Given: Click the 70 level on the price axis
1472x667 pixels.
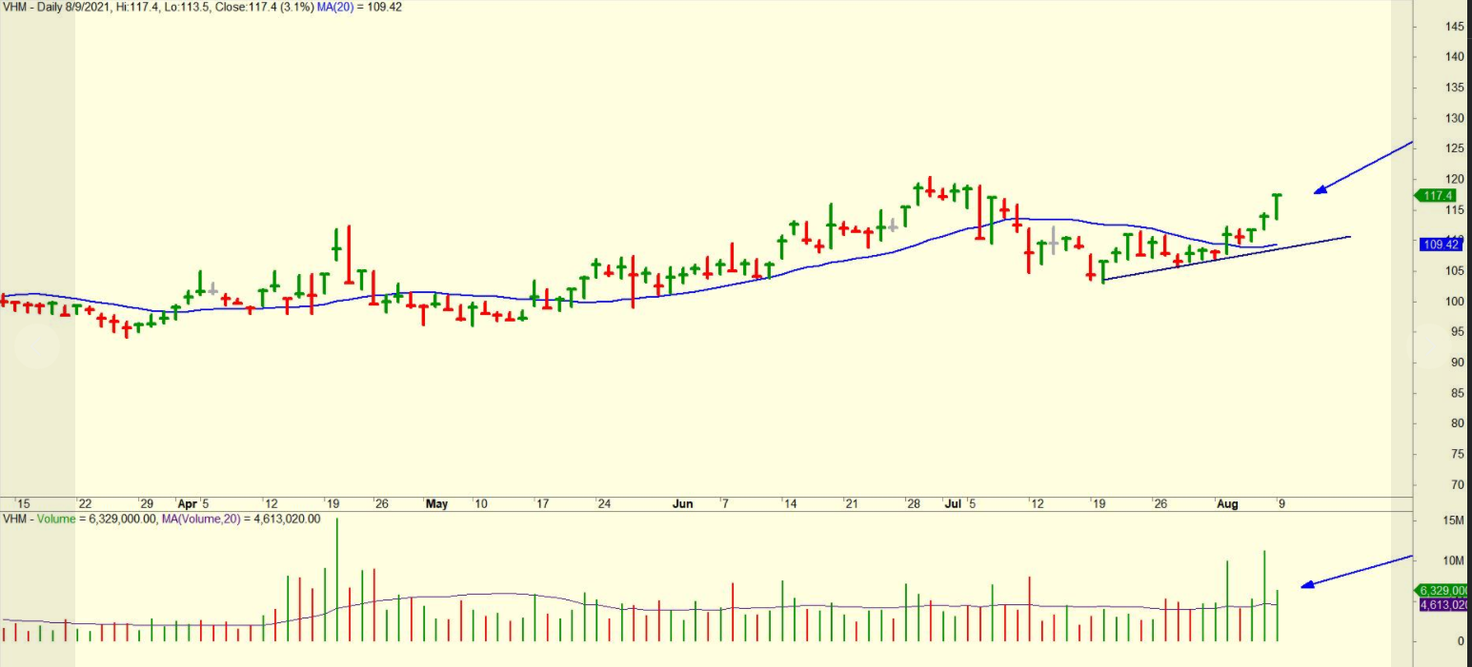Looking at the screenshot, I should (1457, 485).
